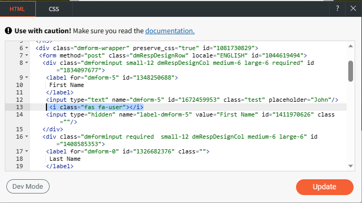Click the scrollbar down arrow
The width and height of the screenshot is (362, 203).
[350, 166]
